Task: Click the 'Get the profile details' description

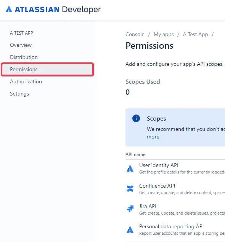Action: [182, 172]
